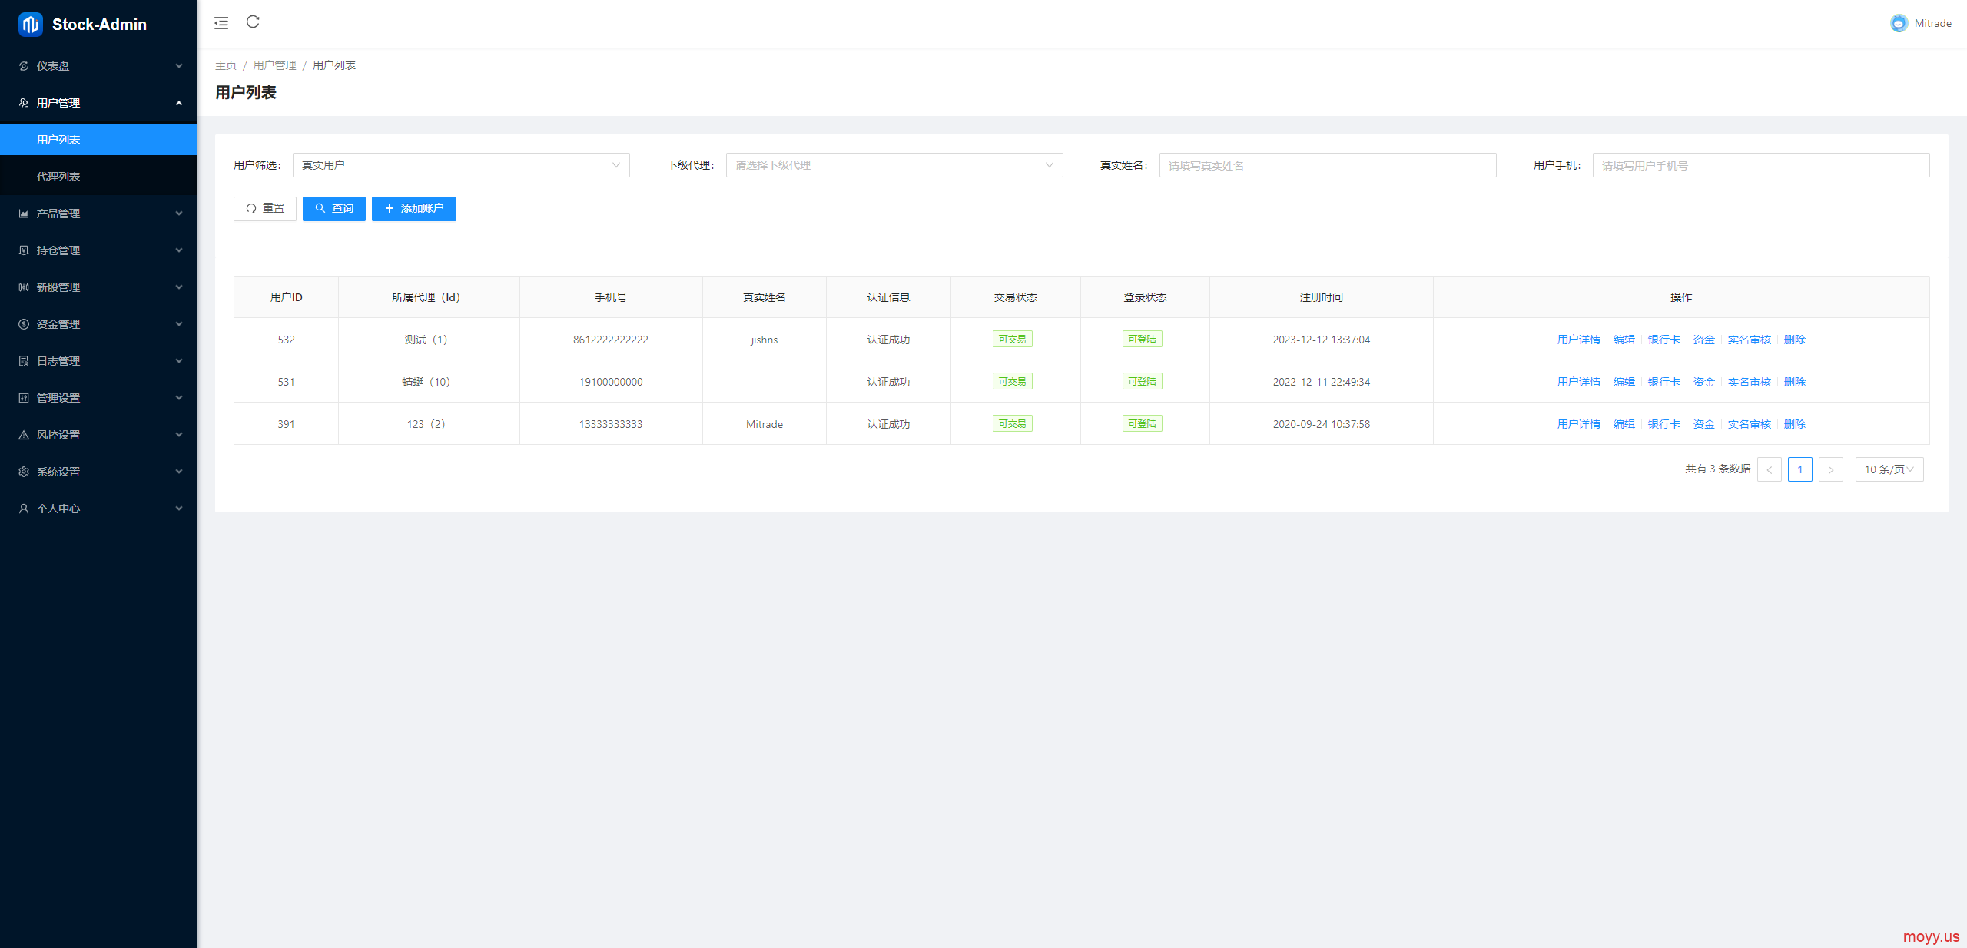
Task: Open 用户详情 for user 391
Action: 1579,424
